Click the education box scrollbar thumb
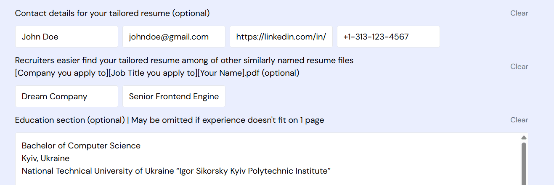Screen dimensions: 554x185 click(x=524, y=162)
